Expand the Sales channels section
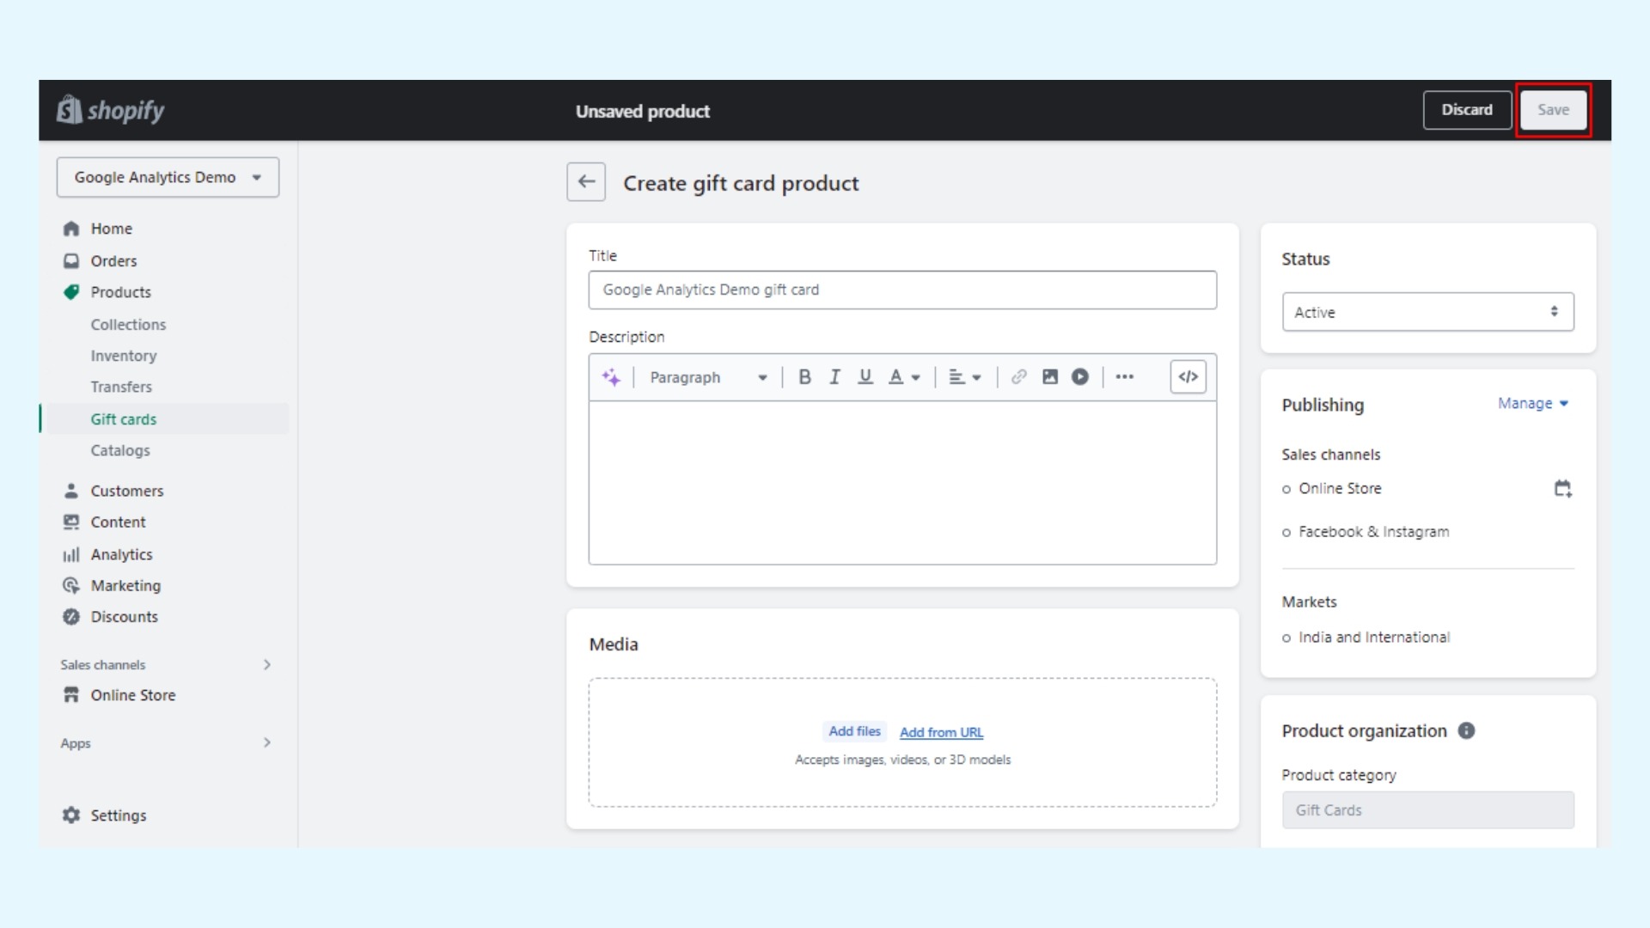 point(266,664)
